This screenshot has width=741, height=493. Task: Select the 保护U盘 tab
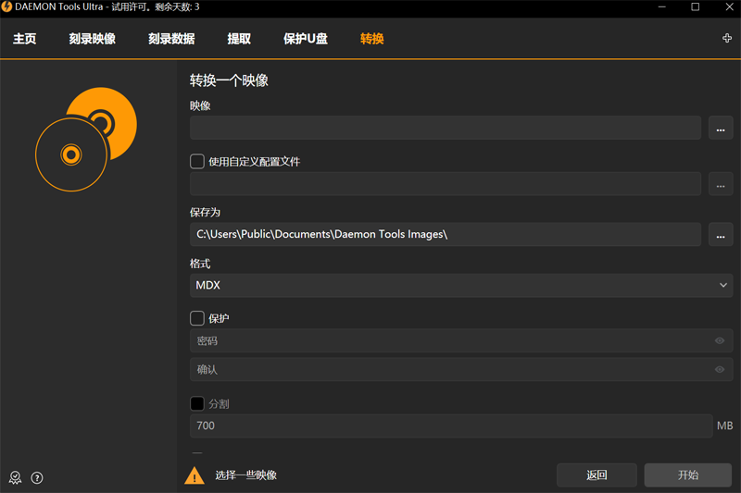(306, 39)
